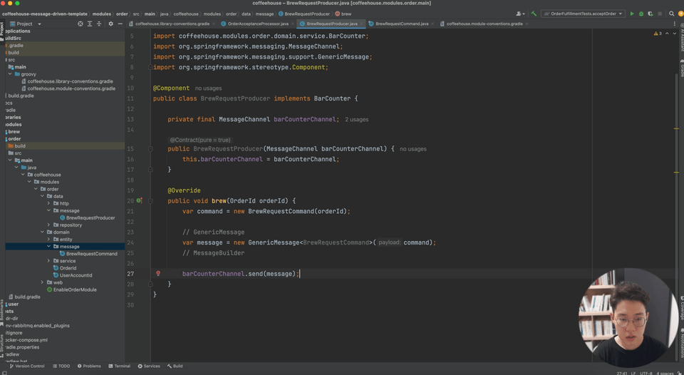Screen dimensions: 684x375
Task: Open the run configuration dropdown OrderFulfillmentTests.acceptOrder
Action: [x=583, y=14]
